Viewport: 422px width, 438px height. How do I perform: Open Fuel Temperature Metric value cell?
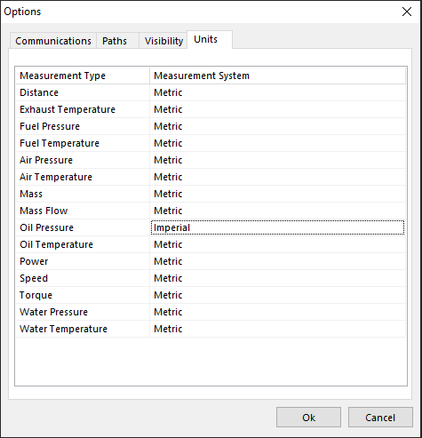point(277,143)
